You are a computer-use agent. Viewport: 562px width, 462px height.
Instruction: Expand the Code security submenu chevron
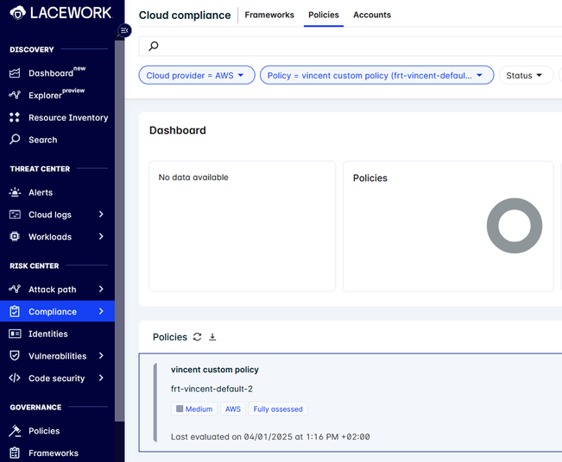point(101,378)
